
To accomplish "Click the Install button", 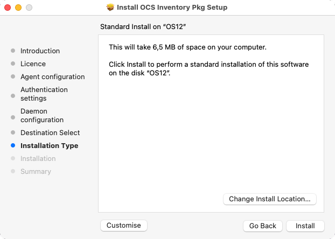I will click(305, 226).
